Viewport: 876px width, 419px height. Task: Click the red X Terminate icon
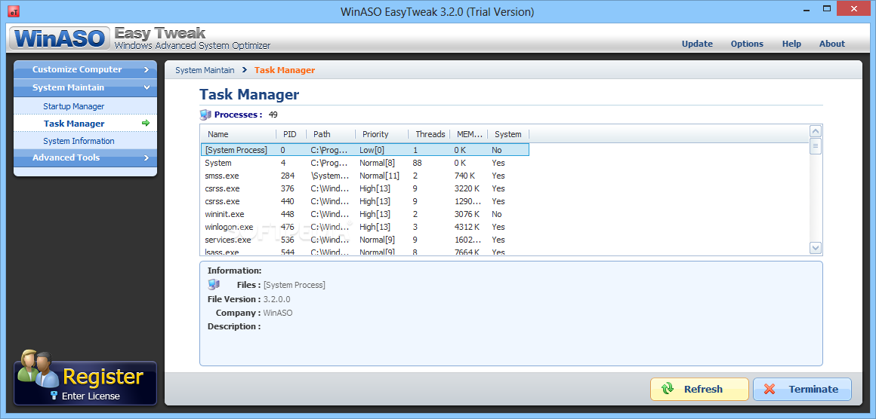point(770,389)
